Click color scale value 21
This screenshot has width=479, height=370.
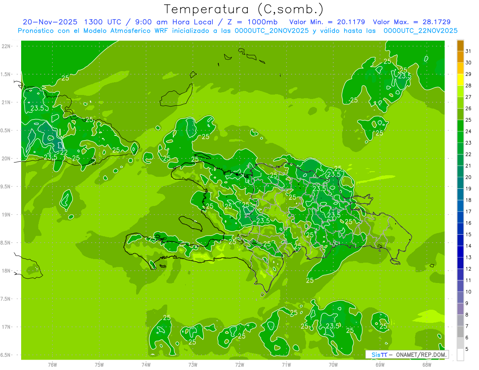click(x=468, y=166)
